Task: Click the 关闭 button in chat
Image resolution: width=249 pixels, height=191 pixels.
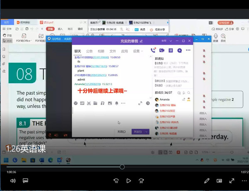Action: 121,131
